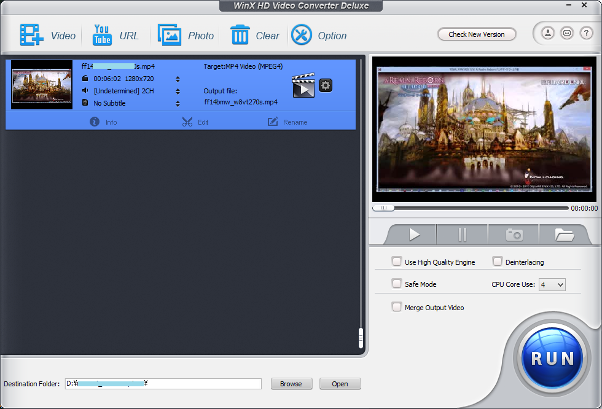
Task: Click the Video add icon
Action: click(31, 35)
